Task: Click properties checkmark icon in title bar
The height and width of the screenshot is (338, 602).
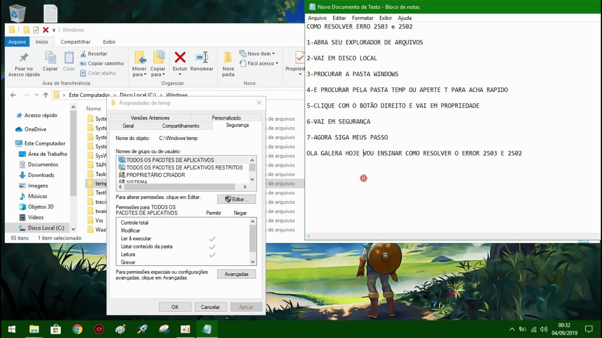Action: click(x=36, y=30)
